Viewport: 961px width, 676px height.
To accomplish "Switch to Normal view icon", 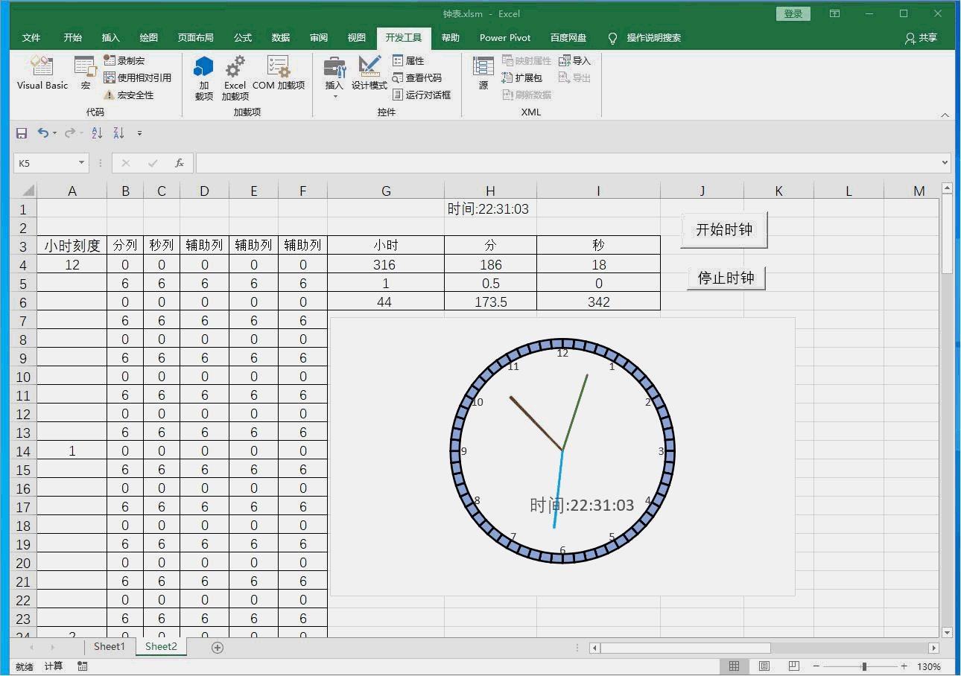I will point(734,666).
